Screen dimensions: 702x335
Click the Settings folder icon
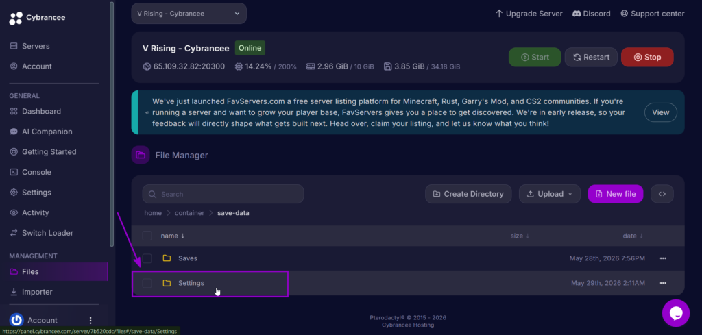(167, 283)
